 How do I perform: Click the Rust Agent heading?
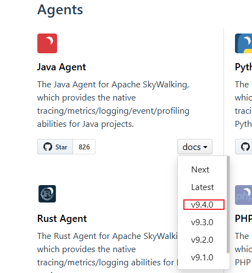pos(62,219)
